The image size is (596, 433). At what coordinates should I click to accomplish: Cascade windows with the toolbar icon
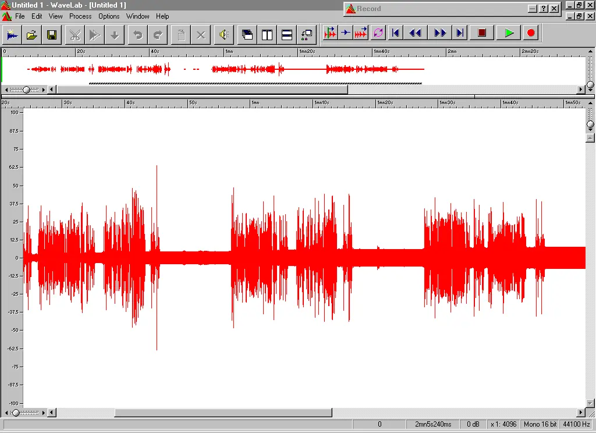coord(247,35)
